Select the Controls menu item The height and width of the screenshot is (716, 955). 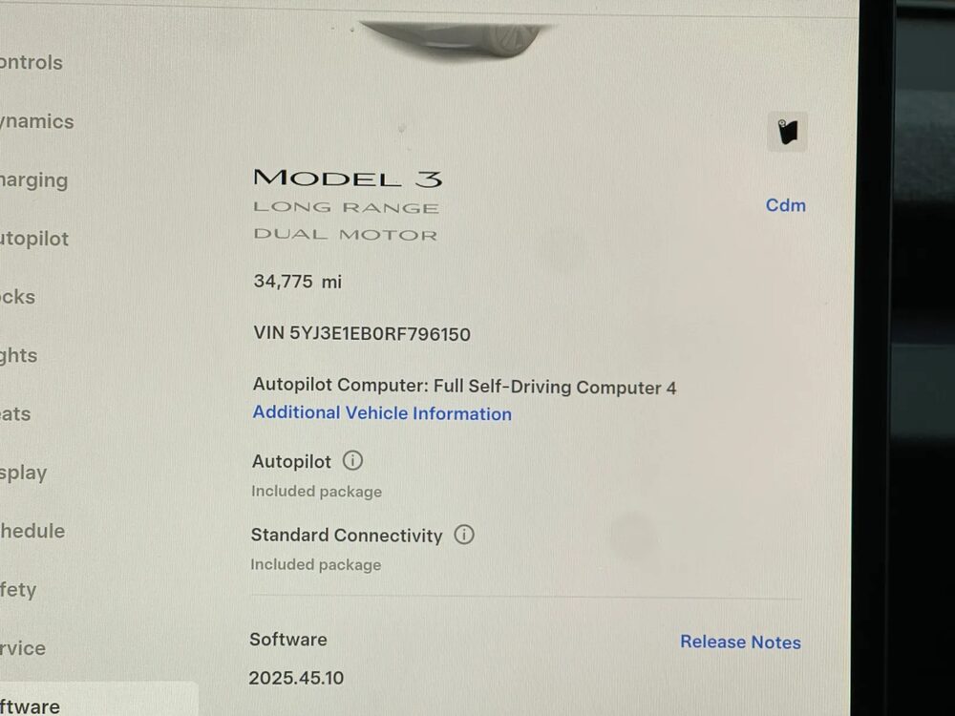pyautogui.click(x=32, y=62)
